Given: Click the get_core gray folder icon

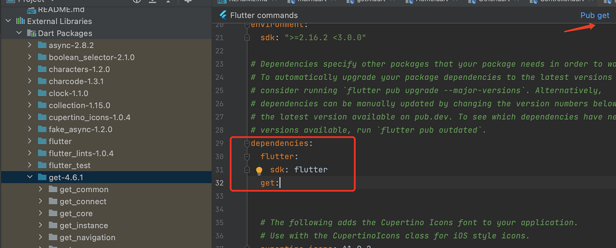Looking at the screenshot, I should [53, 213].
